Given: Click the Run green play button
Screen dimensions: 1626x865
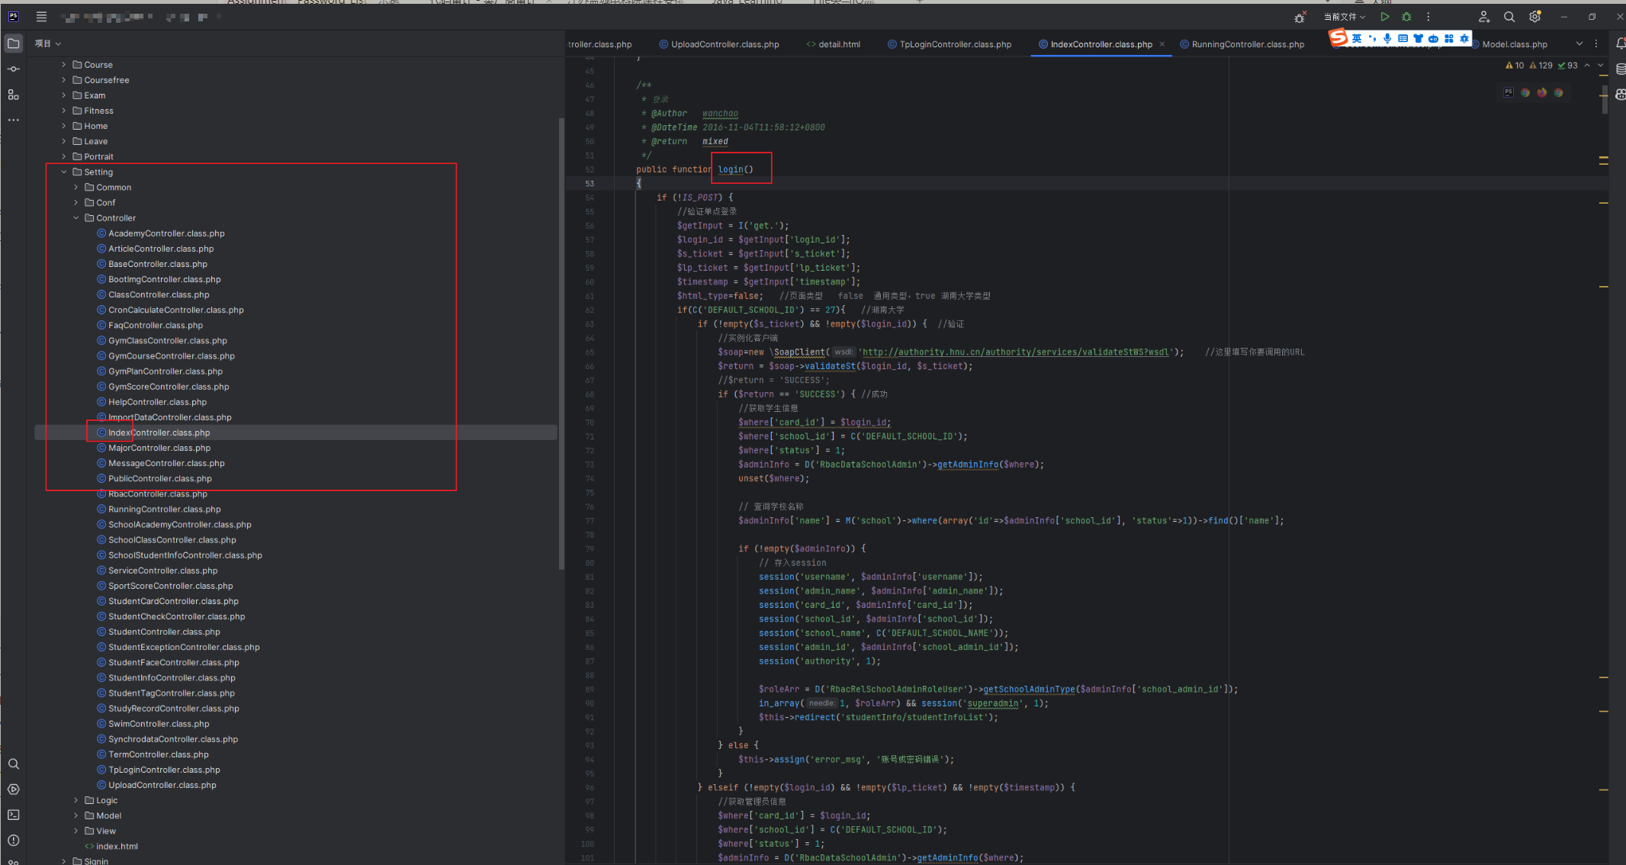Looking at the screenshot, I should [1385, 17].
